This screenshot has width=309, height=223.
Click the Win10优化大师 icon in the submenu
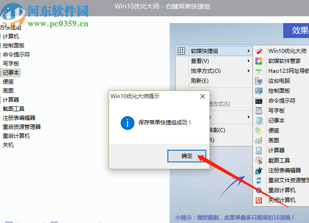click(x=259, y=51)
